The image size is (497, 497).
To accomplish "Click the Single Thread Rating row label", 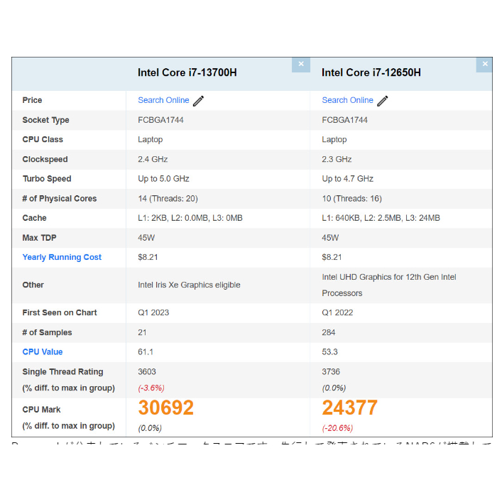I will [x=62, y=371].
